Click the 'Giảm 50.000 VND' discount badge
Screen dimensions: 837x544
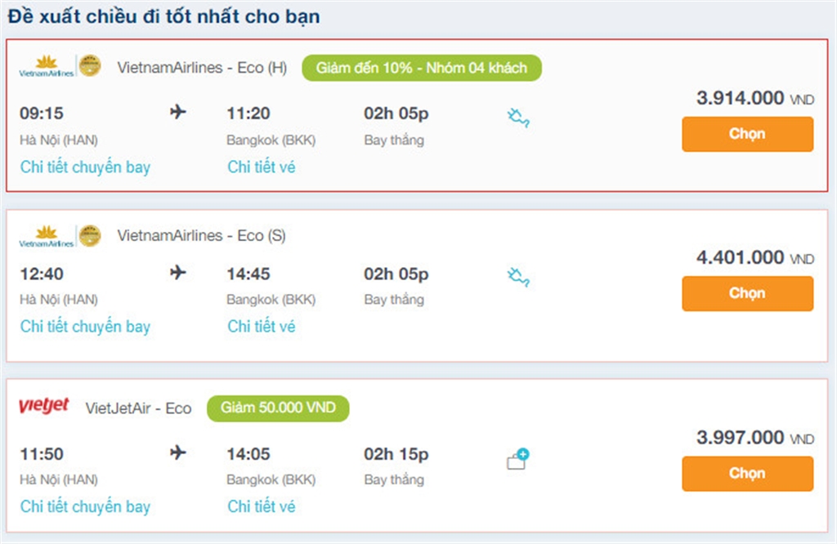(x=277, y=408)
